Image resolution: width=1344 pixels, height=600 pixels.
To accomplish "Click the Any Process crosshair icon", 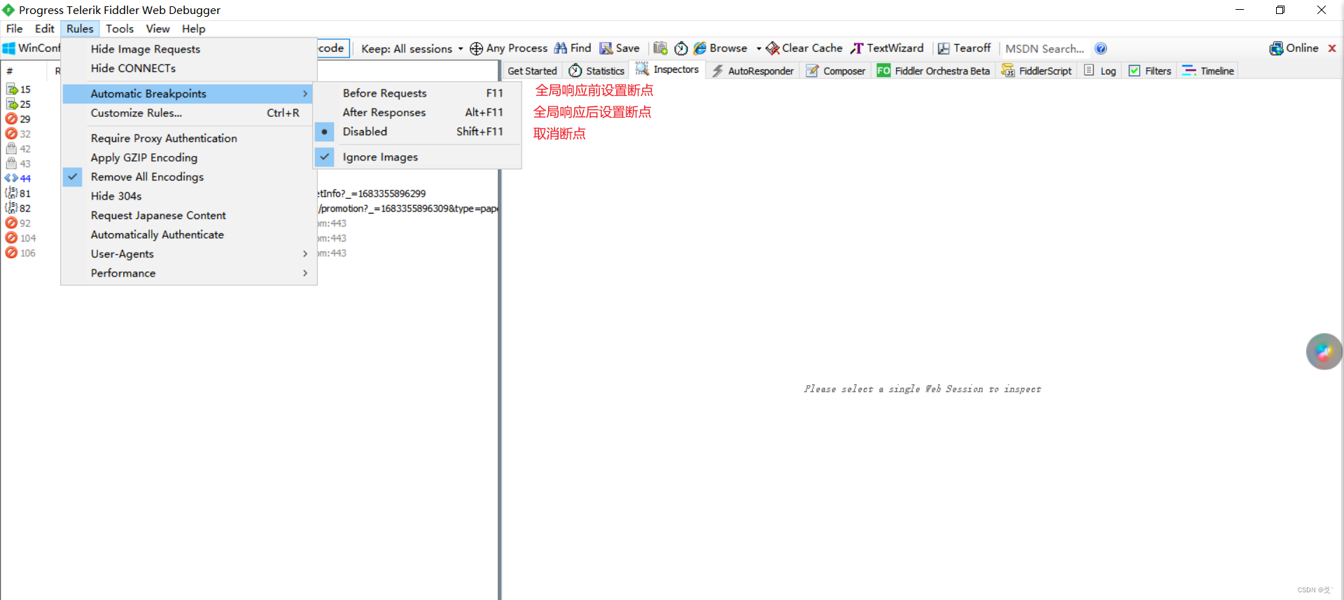I will click(476, 48).
